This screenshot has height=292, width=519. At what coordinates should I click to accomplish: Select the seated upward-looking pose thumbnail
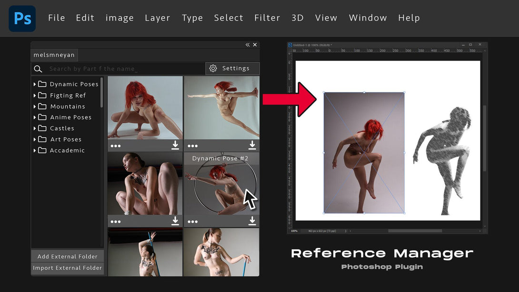(145, 183)
